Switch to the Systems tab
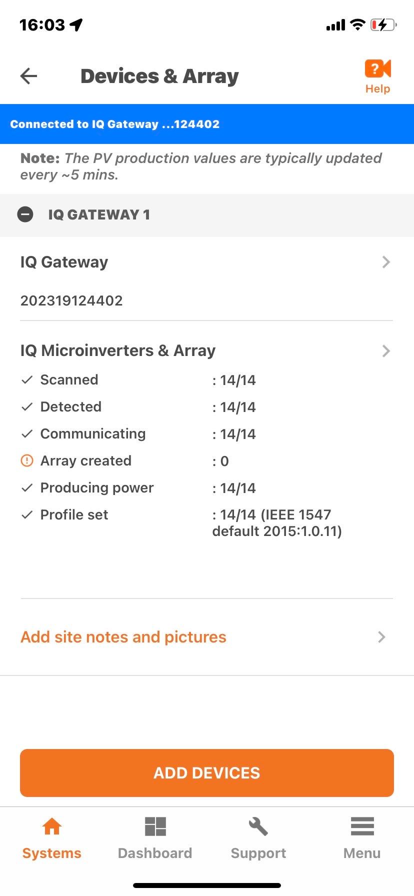This screenshot has width=414, height=896. (51, 838)
